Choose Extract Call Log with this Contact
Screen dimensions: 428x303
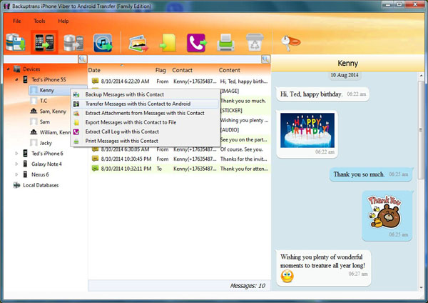click(146, 131)
